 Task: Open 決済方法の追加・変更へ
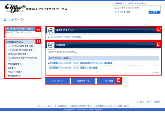pyautogui.click(x=18, y=54)
